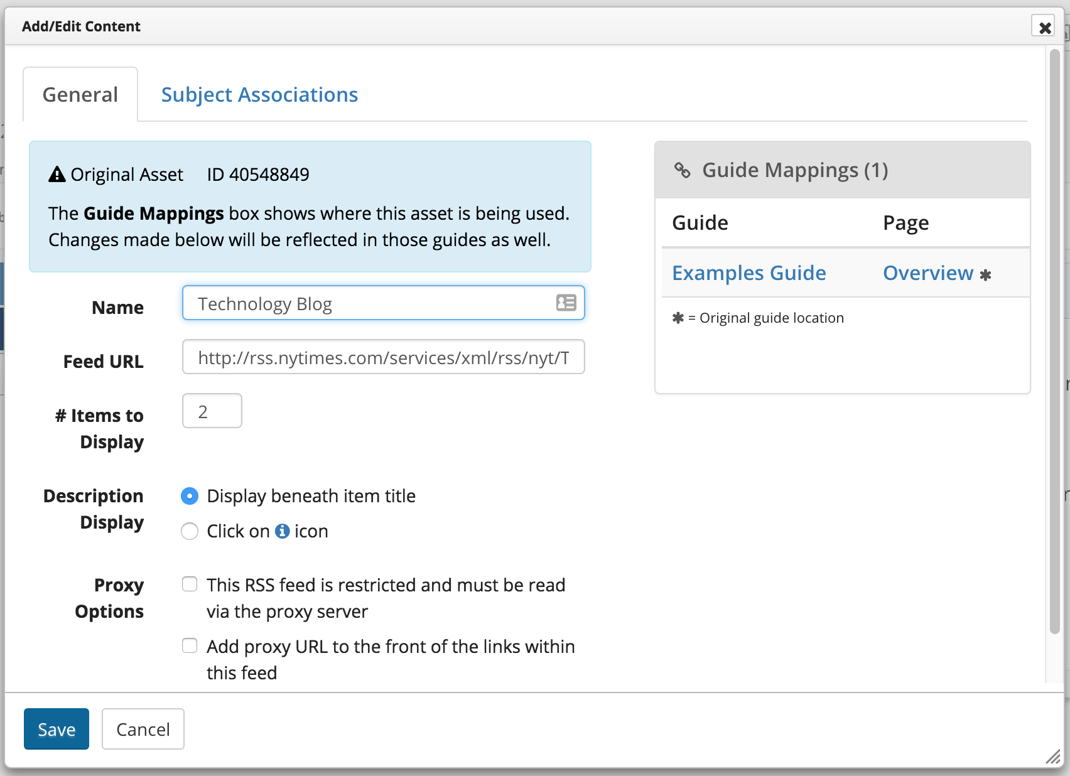Select 'Display beneath item title' radio option
1070x776 pixels.
pyautogui.click(x=190, y=496)
